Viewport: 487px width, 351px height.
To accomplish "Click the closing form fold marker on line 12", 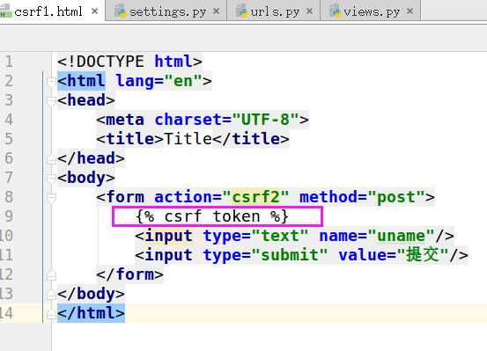I will (x=51, y=275).
